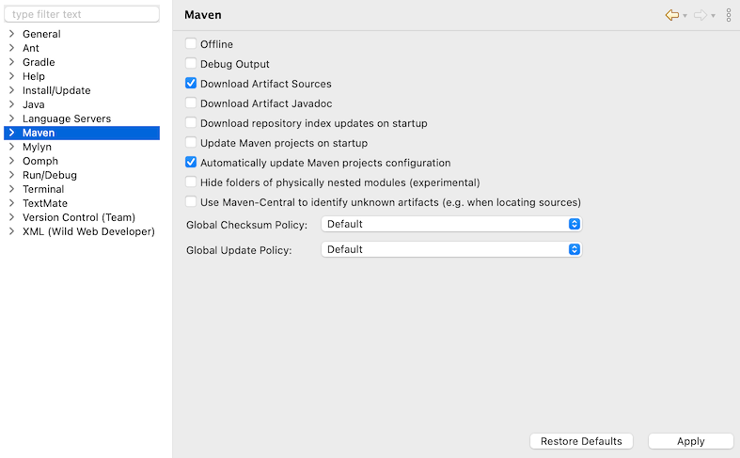Open the Global Checksum Policy dropdown

[451, 224]
